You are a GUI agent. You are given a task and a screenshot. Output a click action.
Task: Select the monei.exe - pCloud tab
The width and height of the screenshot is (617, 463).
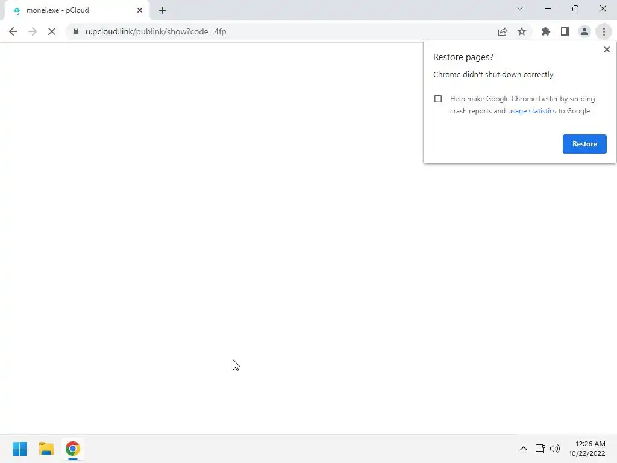point(77,10)
